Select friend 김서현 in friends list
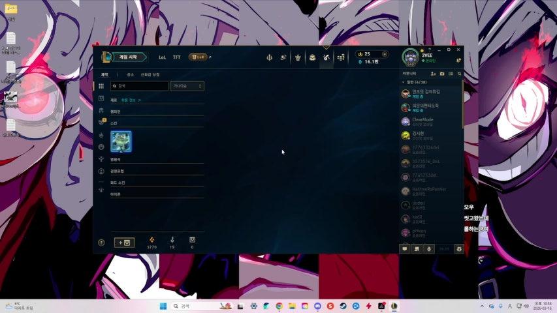The width and height of the screenshot is (557, 313). pos(431,136)
